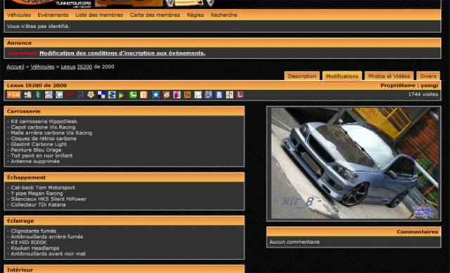Select the Modifications tab
The image size is (450, 273).
point(342,76)
